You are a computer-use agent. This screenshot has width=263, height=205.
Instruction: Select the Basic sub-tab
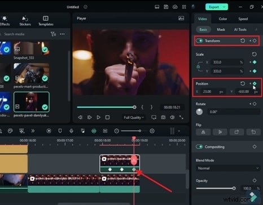point(203,29)
